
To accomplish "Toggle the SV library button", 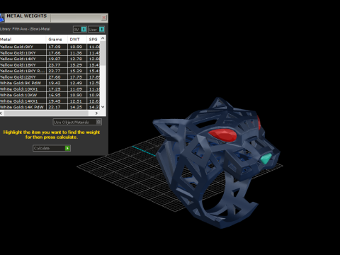I will click(80, 29).
